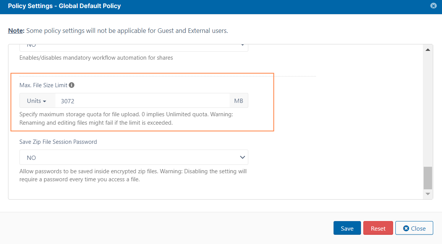Click the 'Specify maximum storage quota' description text

126,119
